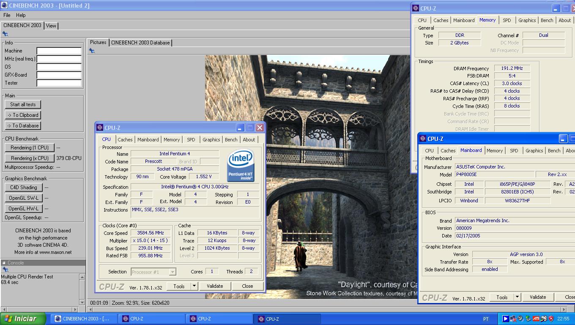Click the Safely Remove Hardware tray icon
The image size is (575, 325).
[x=528, y=319]
